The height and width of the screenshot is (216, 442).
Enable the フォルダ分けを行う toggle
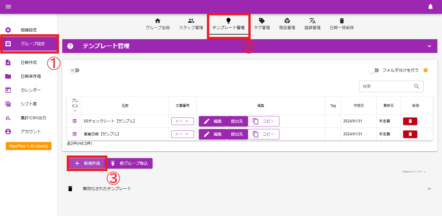[374, 70]
